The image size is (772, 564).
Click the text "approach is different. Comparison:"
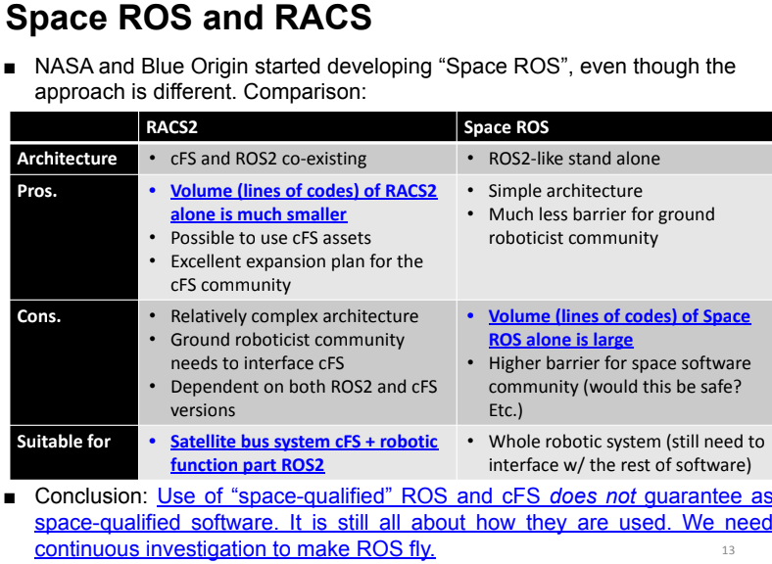click(201, 91)
